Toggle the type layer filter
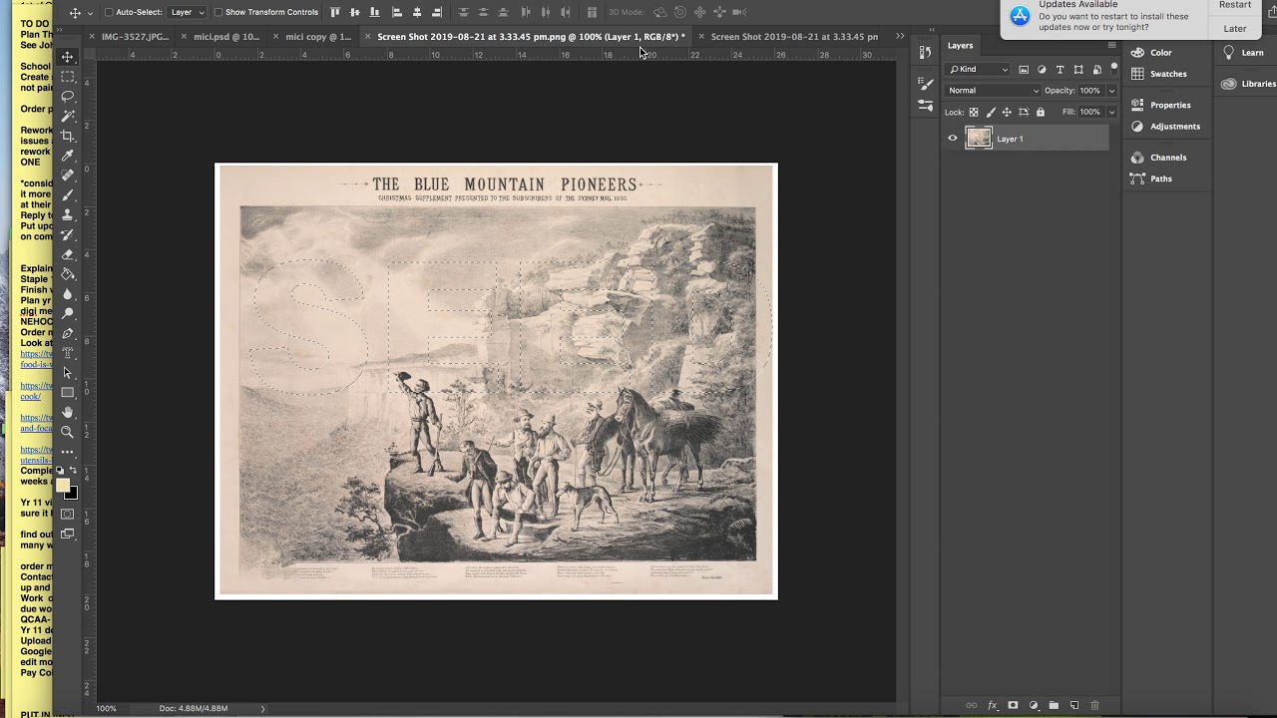The width and height of the screenshot is (1277, 718). [x=1060, y=70]
